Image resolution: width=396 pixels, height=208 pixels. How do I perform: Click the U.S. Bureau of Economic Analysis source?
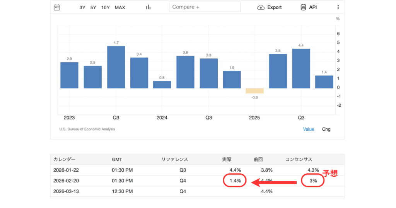click(x=87, y=129)
